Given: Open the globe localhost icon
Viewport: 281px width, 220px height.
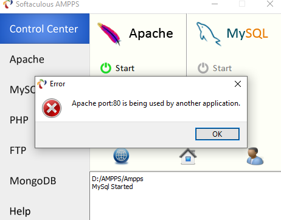Looking at the screenshot, I should point(121,156).
